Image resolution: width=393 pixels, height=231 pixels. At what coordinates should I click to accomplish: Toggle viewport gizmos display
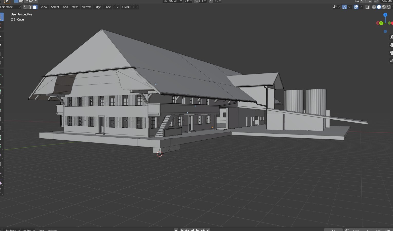coord(344,7)
